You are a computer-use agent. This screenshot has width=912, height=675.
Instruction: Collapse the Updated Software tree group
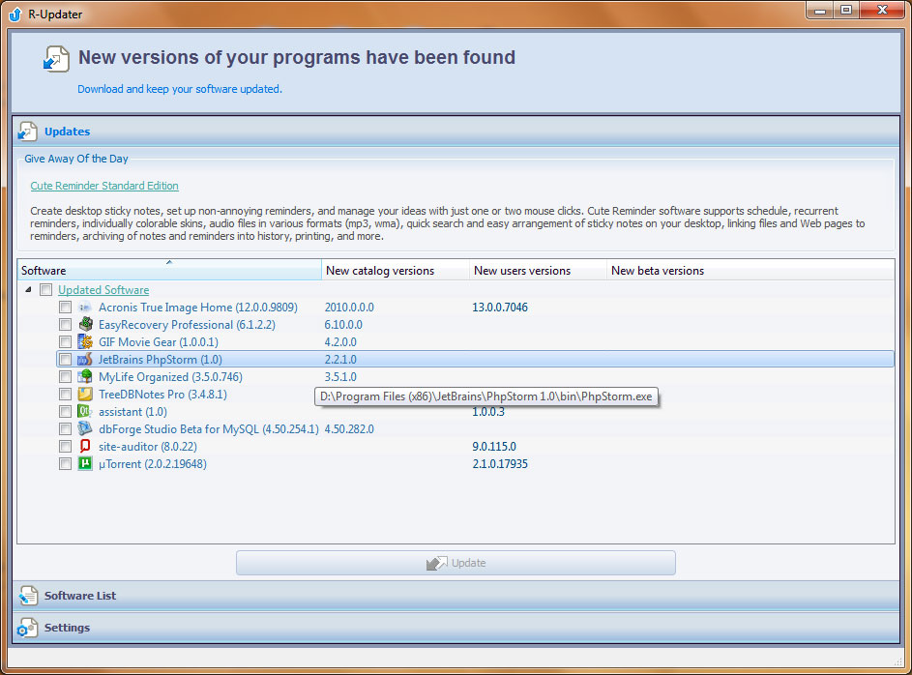[x=28, y=289]
